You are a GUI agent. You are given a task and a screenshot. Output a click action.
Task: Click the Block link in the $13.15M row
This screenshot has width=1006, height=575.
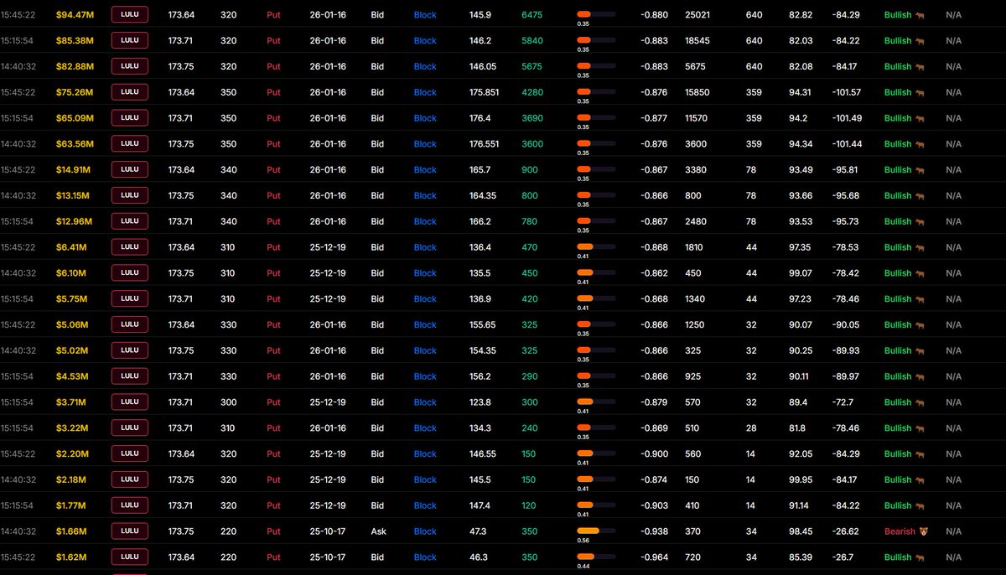click(x=425, y=196)
